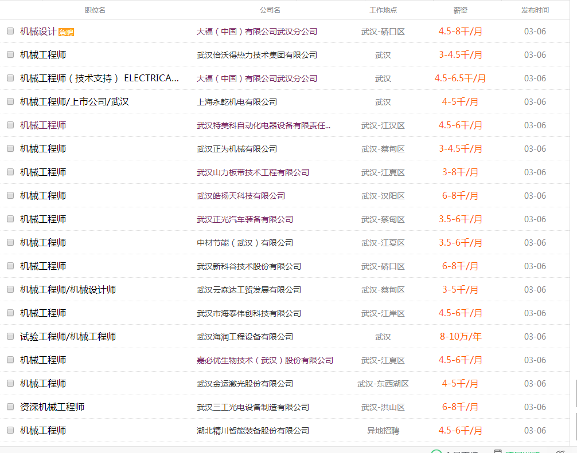
Task: View company 武汉海润工程设备有限公司
Action: [x=245, y=337]
